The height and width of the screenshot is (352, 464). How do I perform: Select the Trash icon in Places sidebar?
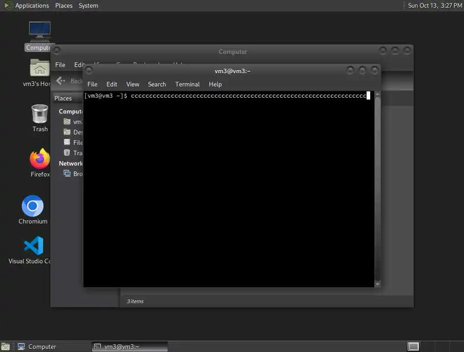[x=67, y=153]
